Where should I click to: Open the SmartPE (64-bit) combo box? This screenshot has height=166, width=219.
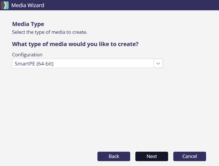pos(83,64)
